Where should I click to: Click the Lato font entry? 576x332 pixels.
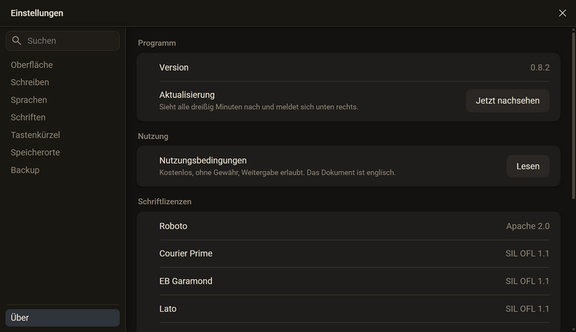168,309
